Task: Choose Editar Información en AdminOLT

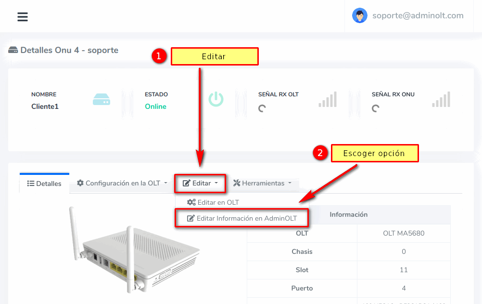Action: coord(242,218)
